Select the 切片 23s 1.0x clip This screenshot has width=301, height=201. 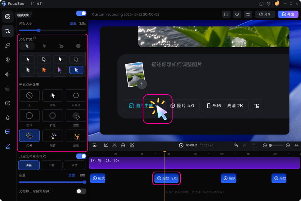point(194,163)
